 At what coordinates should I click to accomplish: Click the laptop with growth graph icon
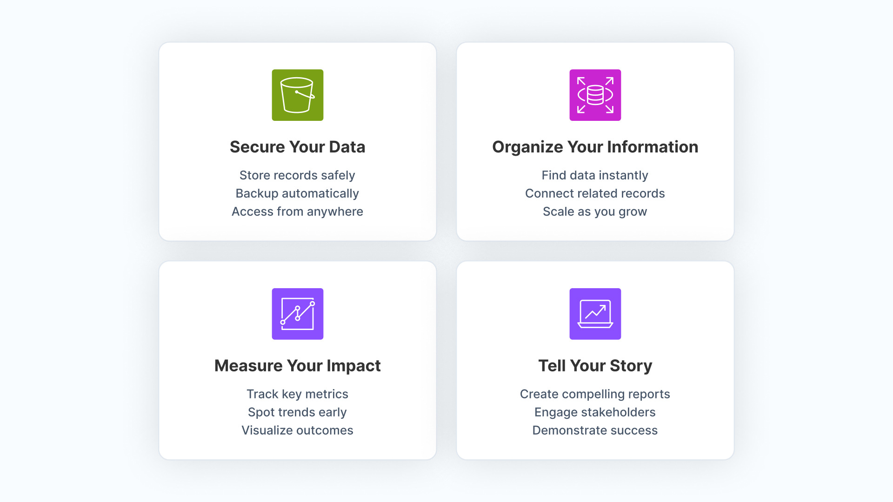(595, 314)
